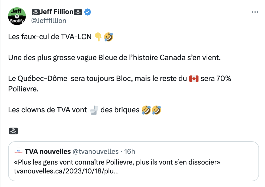The width and height of the screenshot is (265, 187).
Task: Click the Canadian flag emoji
Action: tap(194, 79)
